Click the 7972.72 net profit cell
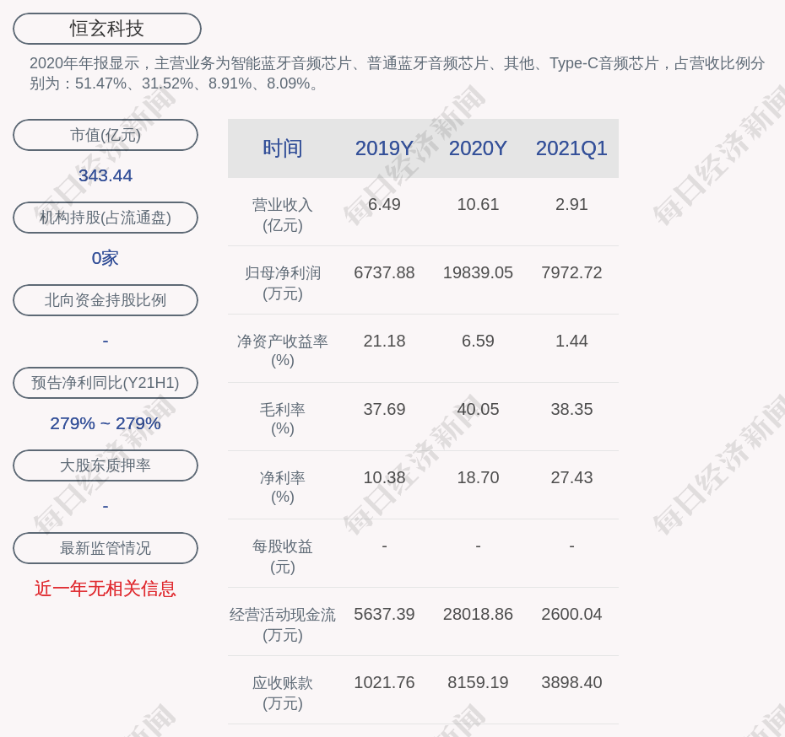Image resolution: width=785 pixels, height=737 pixels. click(x=571, y=272)
